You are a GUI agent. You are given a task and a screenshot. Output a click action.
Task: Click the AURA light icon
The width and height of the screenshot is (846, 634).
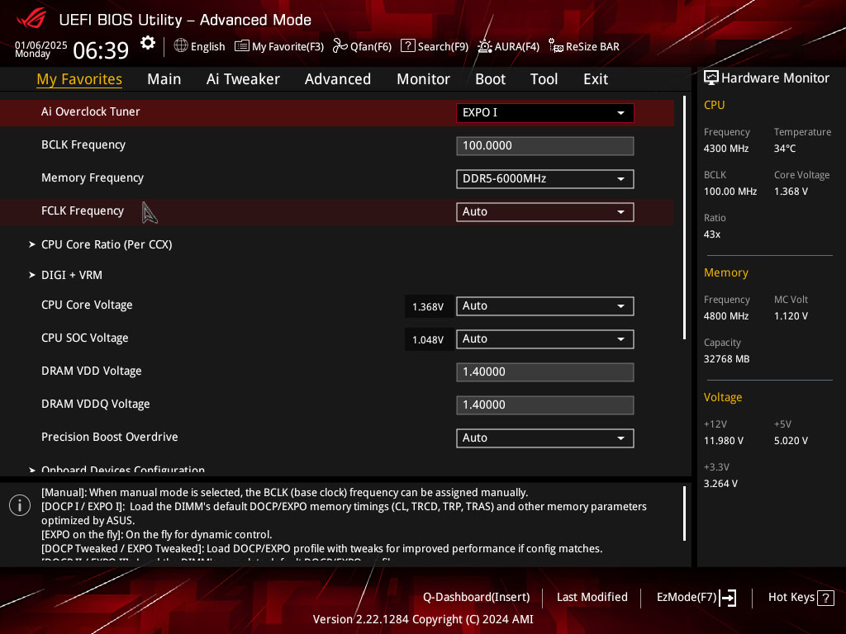pyautogui.click(x=484, y=46)
